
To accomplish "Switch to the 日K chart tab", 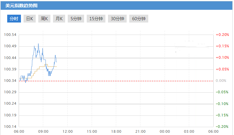I will [29, 19].
